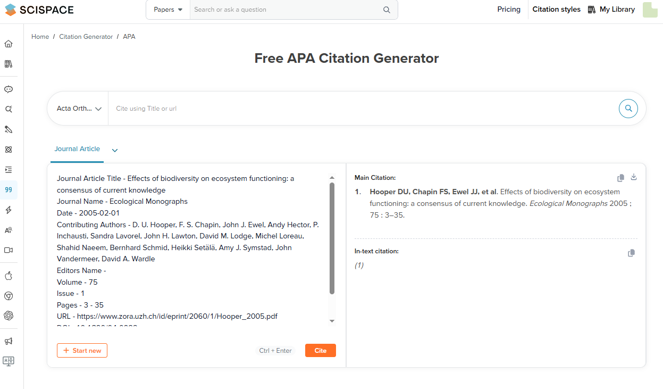
Task: Open the Acta Orth... citation style dropdown
Action: click(79, 109)
